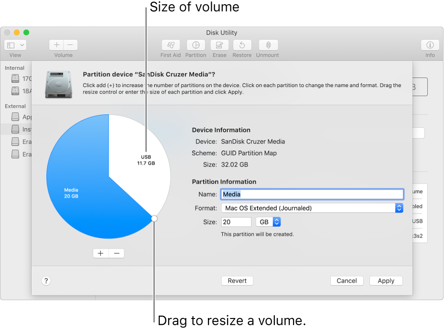Select the external disk starting with App
Viewport: 445px width, 329px height.
click(22, 117)
